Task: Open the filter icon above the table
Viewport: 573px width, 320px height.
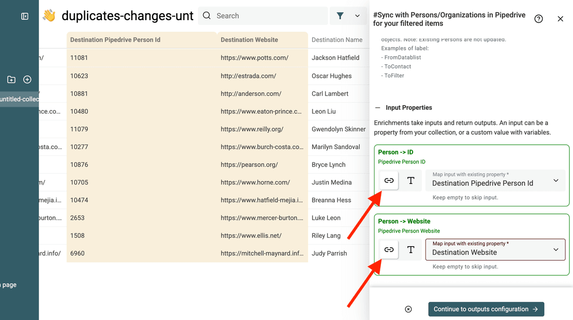Action: pyautogui.click(x=340, y=16)
